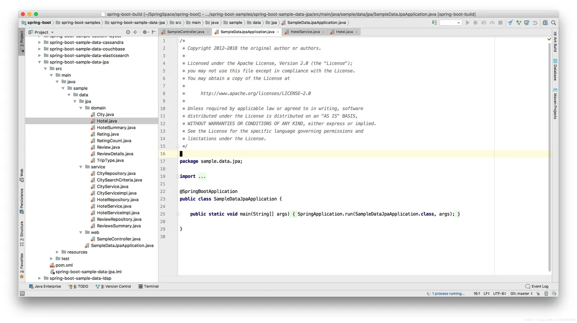Open the Maven Projects side panel
Image resolution: width=577 pixels, height=323 pixels.
555,103
